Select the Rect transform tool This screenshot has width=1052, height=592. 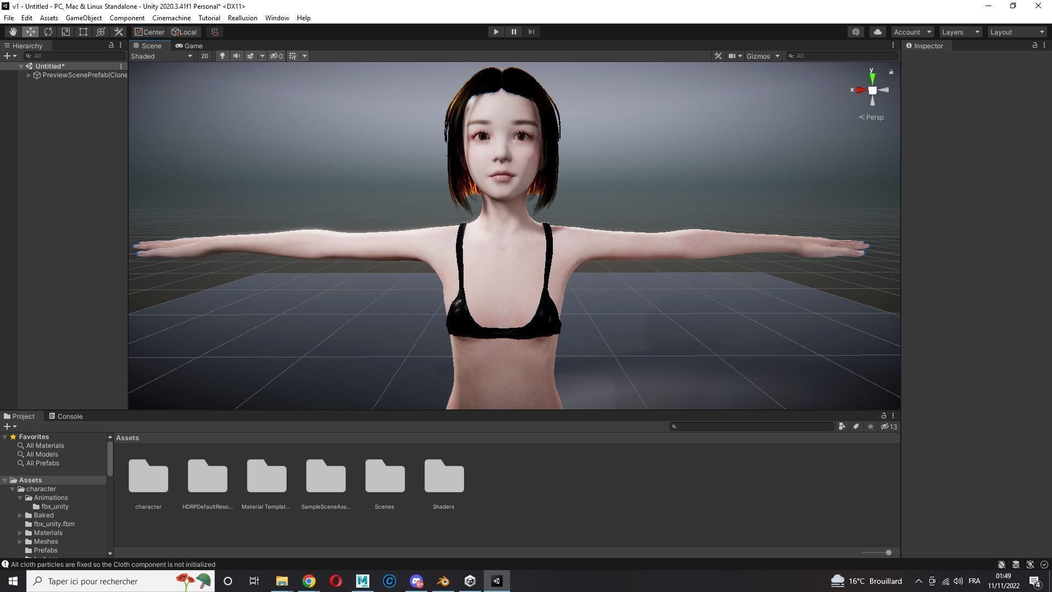pyautogui.click(x=83, y=31)
